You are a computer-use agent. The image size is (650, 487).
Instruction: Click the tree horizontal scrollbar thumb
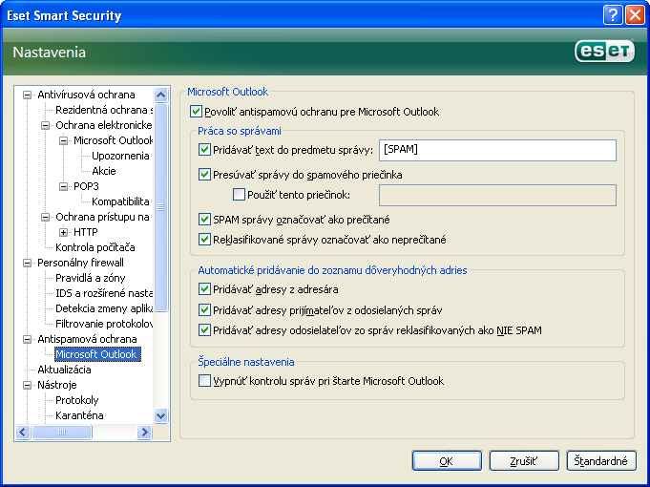click(x=62, y=432)
